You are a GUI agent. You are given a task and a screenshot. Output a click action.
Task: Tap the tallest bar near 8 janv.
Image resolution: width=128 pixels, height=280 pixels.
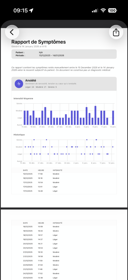(95, 115)
